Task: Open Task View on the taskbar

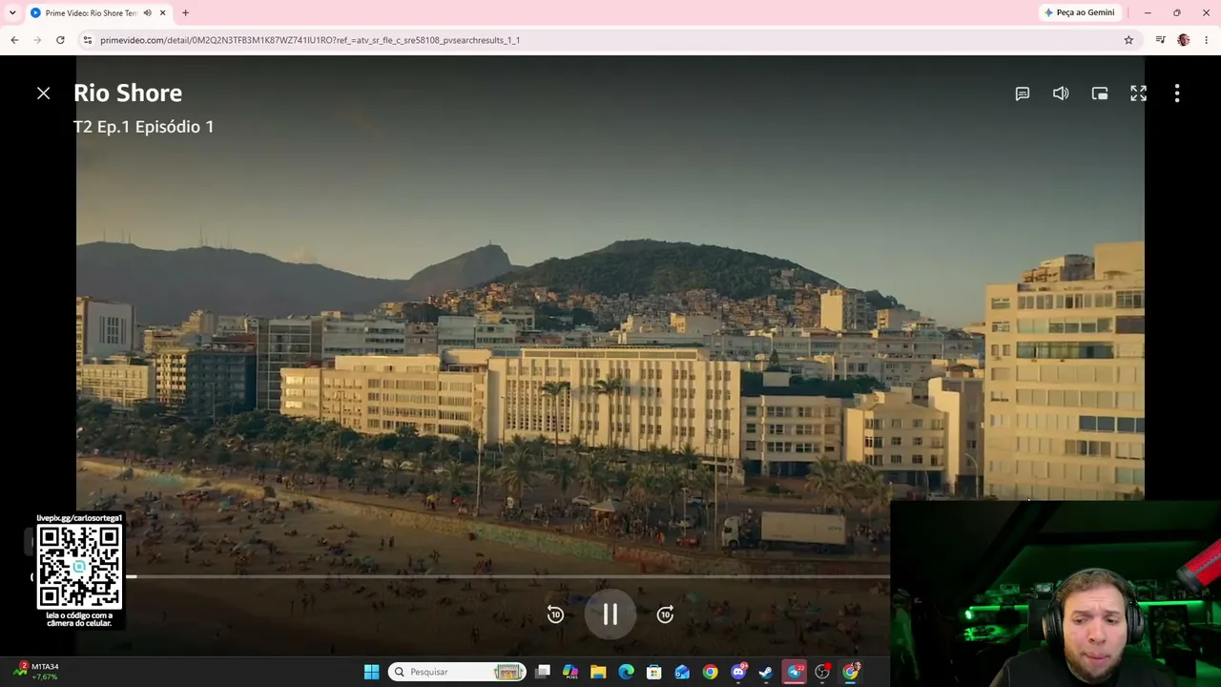Action: (x=543, y=672)
